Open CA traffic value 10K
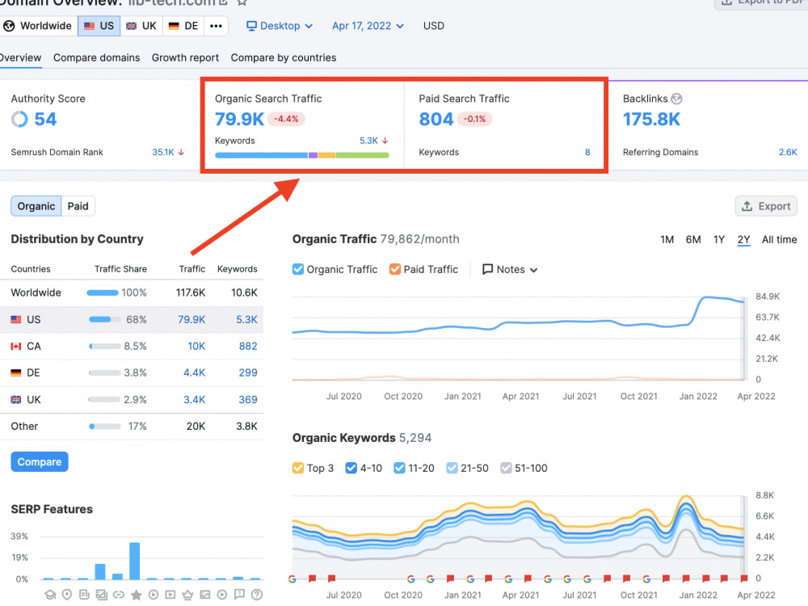Viewport: 808px width, 606px height. click(196, 346)
